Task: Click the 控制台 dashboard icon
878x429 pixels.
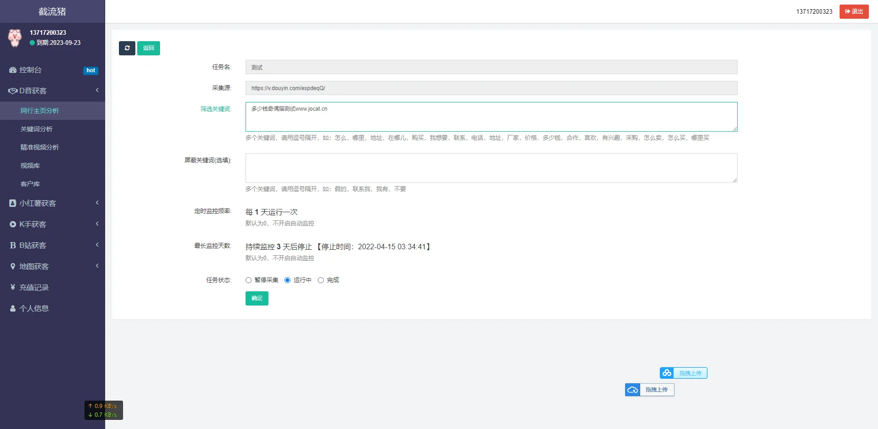Action: click(x=13, y=70)
